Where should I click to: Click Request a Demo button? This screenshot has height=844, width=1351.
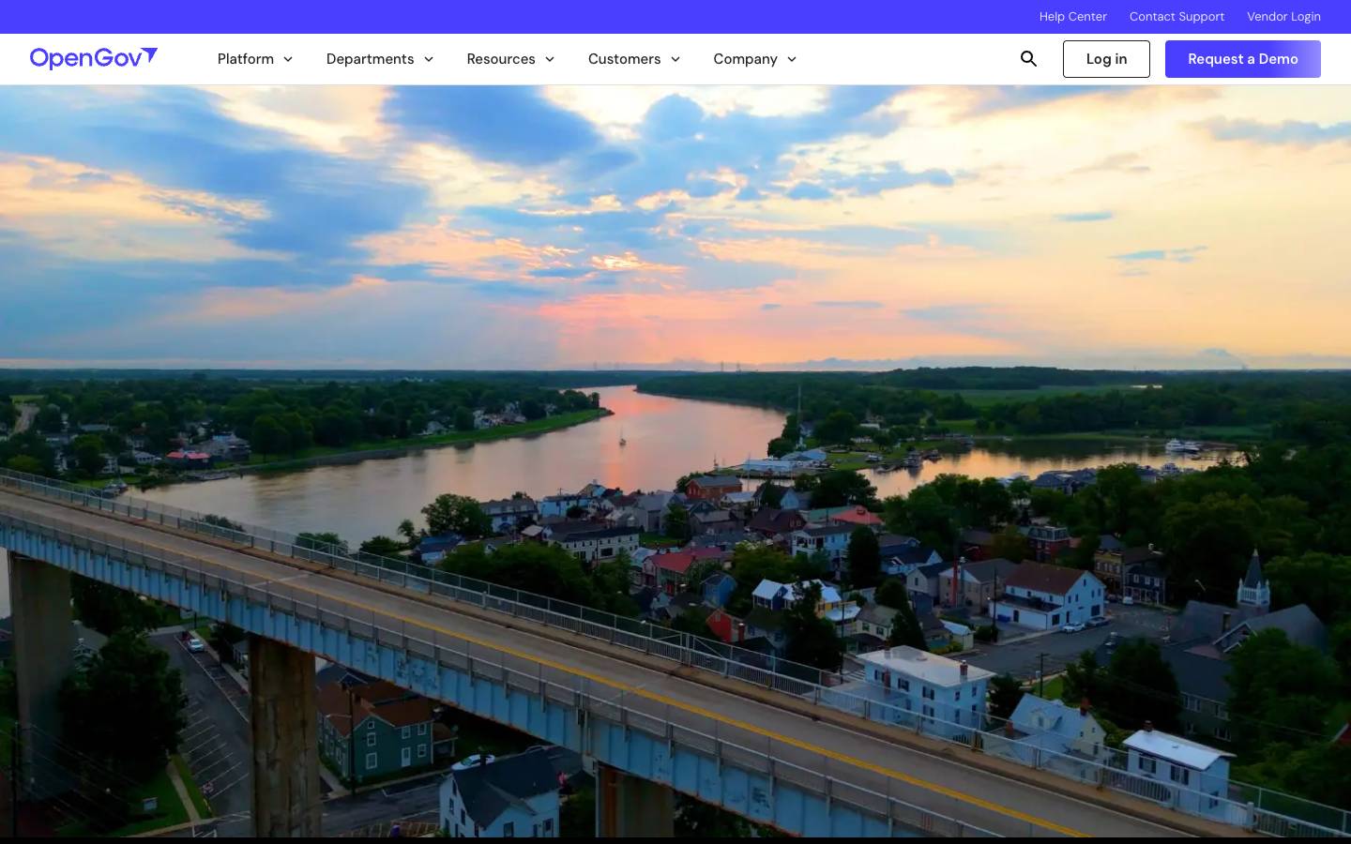tap(1243, 59)
